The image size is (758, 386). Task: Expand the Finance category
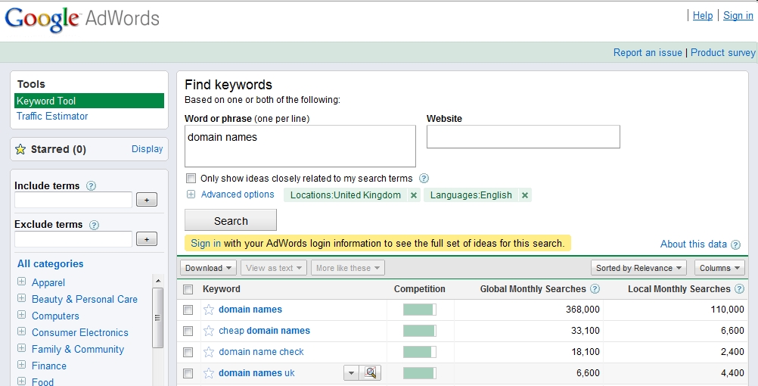coord(21,364)
